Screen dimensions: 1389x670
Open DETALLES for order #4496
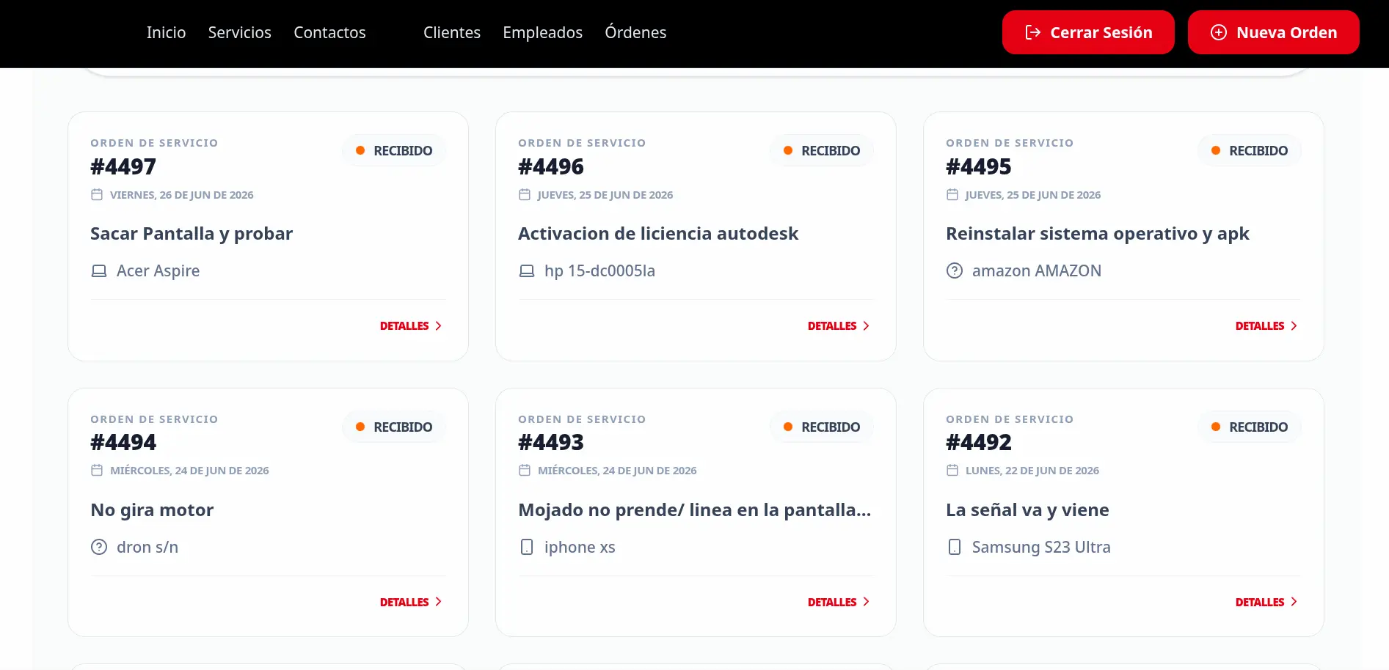(839, 325)
